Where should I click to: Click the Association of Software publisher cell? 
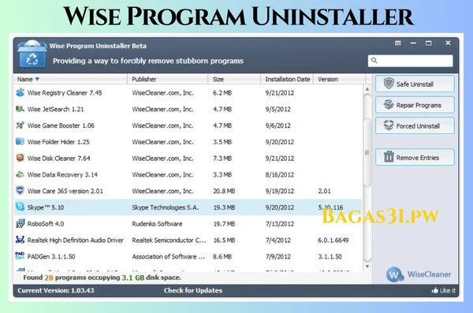(x=169, y=256)
